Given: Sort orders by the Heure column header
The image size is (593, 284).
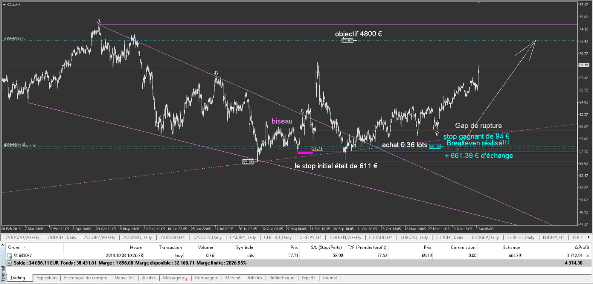Looking at the screenshot, I should 104,247.
